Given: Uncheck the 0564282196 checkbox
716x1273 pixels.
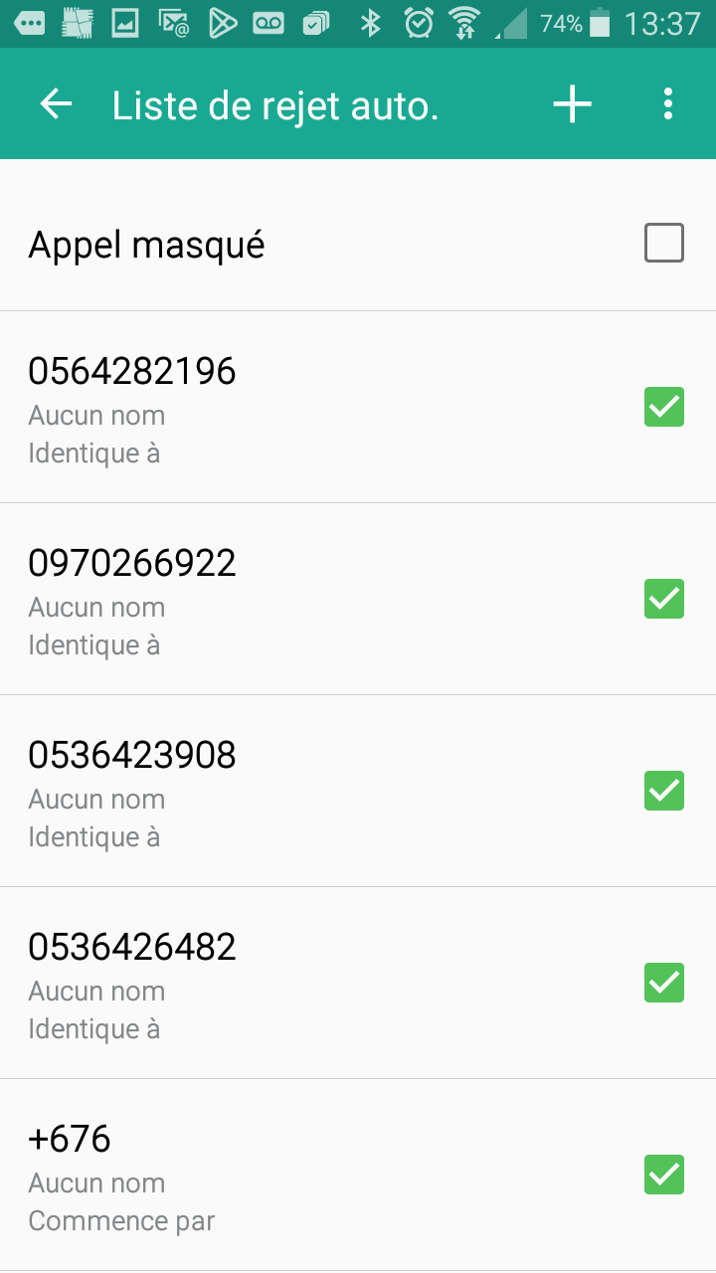Looking at the screenshot, I should tap(664, 407).
